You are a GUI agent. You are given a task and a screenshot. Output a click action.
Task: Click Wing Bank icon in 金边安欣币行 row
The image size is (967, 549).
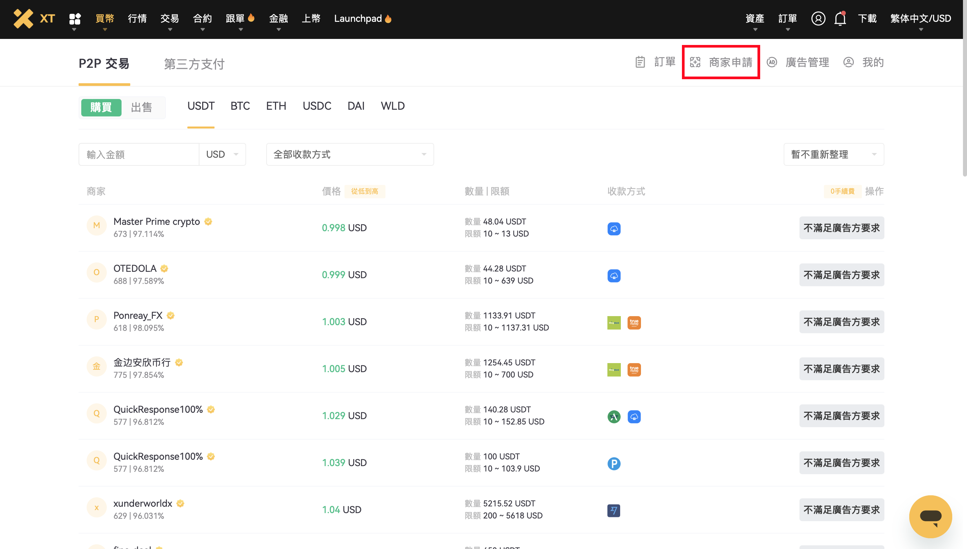click(x=614, y=369)
